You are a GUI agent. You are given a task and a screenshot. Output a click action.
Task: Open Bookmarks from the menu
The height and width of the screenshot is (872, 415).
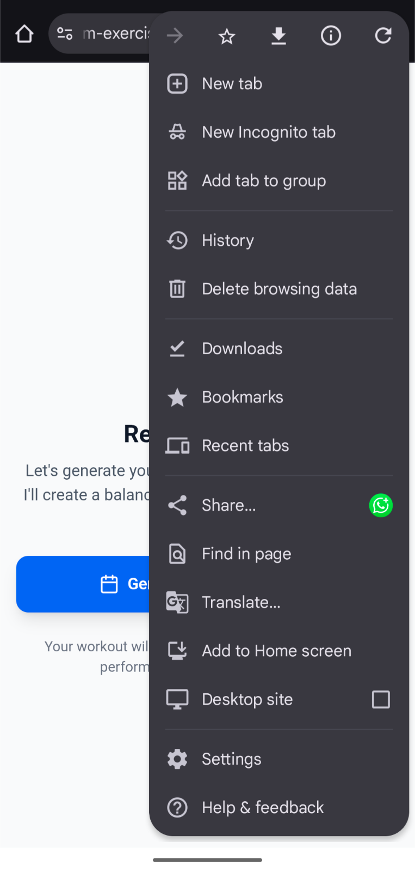(243, 397)
